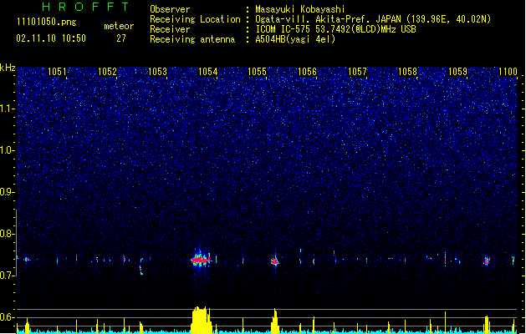Click the observer name Masayuki Kobayashi
Image resolution: width=526 pixels, height=334 pixels.
click(300, 9)
